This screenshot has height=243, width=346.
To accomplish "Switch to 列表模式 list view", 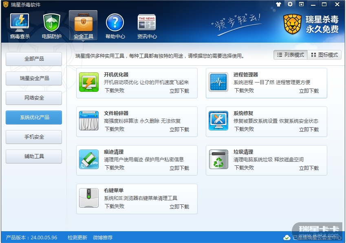I will pos(291,55).
